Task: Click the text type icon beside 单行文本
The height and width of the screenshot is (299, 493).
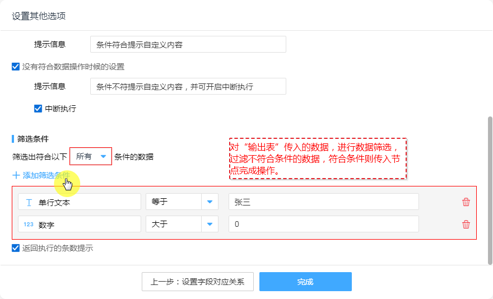Action: 29,202
